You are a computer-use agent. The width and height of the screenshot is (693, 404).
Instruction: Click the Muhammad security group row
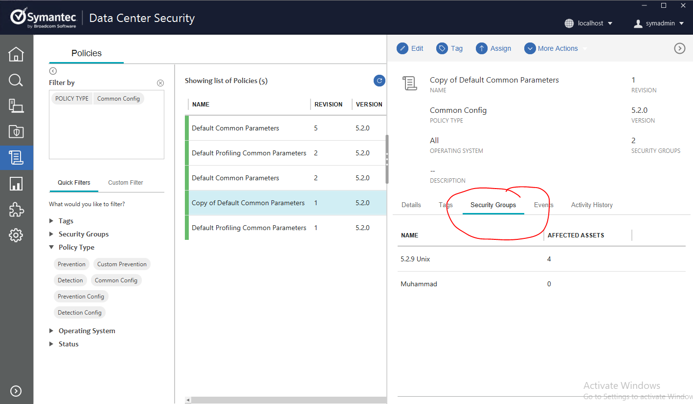(541, 284)
